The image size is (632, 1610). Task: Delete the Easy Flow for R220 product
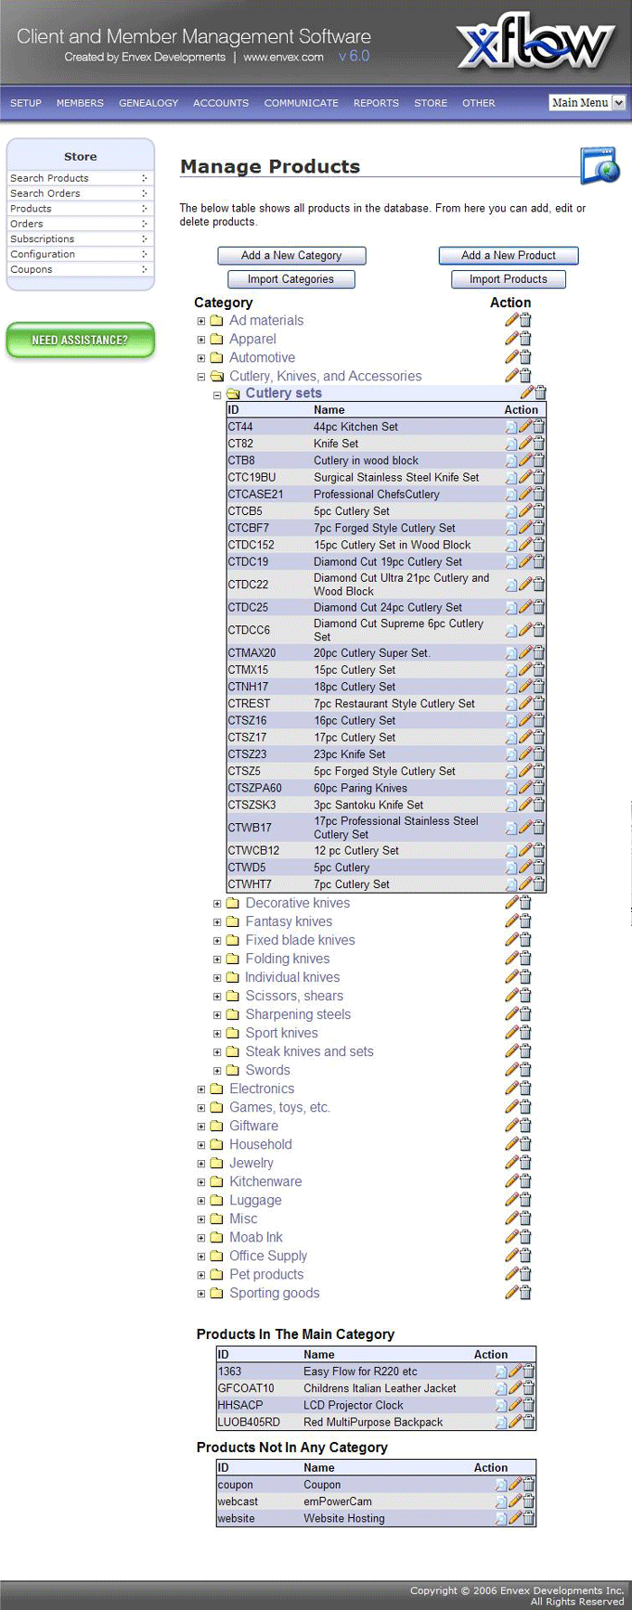[x=528, y=1371]
